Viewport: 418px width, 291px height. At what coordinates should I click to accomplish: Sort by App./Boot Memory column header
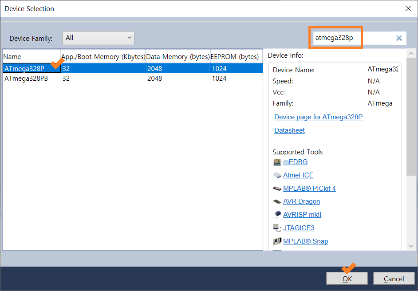pyautogui.click(x=103, y=56)
